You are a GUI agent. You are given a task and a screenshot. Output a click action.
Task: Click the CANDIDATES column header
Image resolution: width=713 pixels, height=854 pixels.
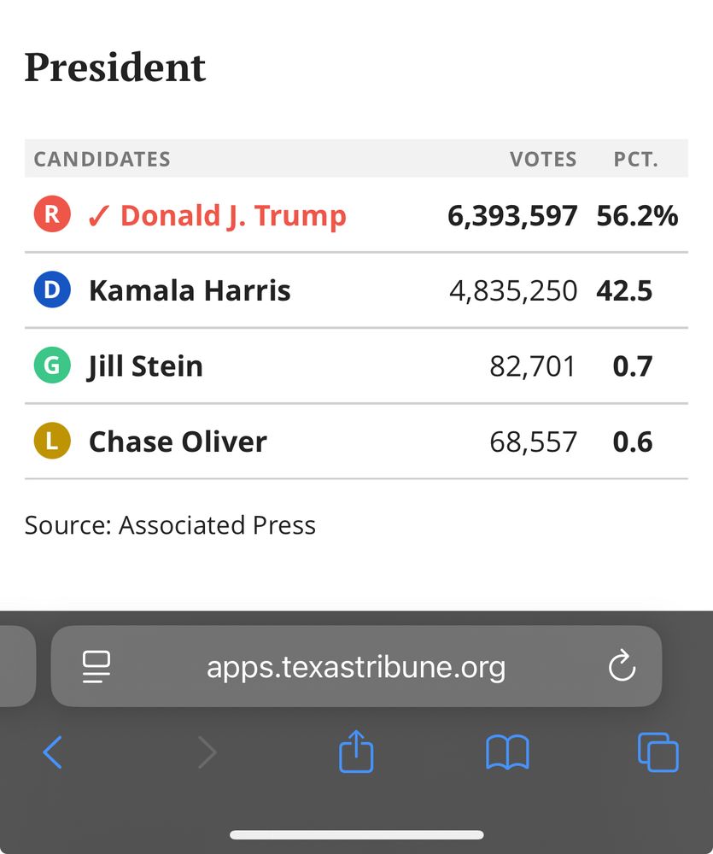click(102, 159)
